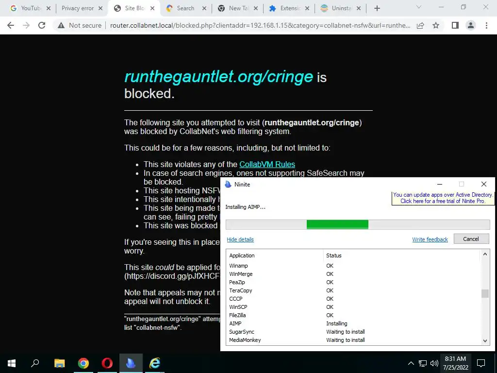Select the AIMP row

click(353, 323)
